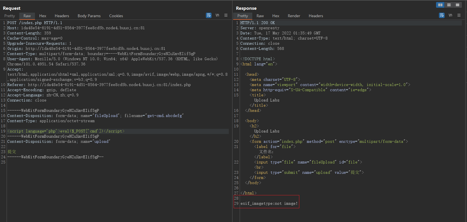Open the Pretty tab in Request panel

click(9, 16)
